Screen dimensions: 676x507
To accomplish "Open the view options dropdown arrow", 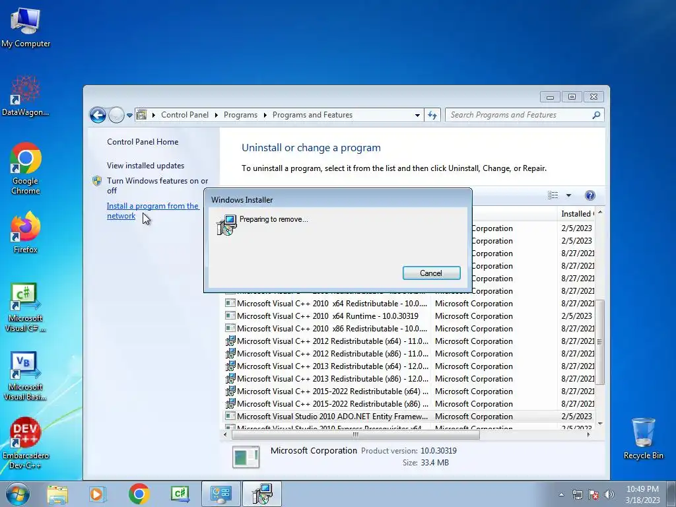I will tap(568, 195).
